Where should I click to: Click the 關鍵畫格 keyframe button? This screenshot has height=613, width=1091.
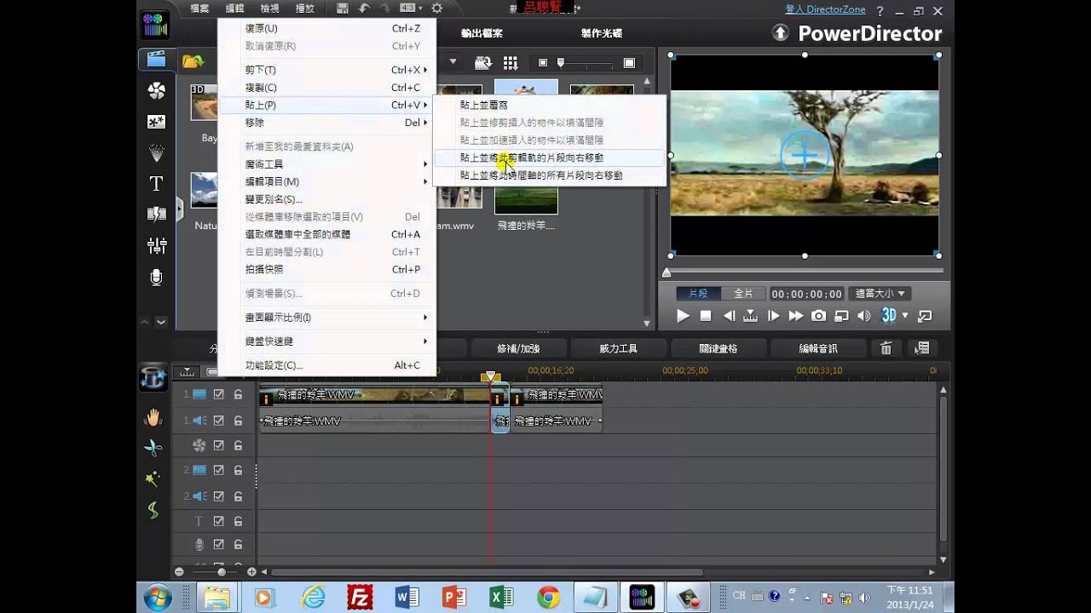(x=718, y=348)
